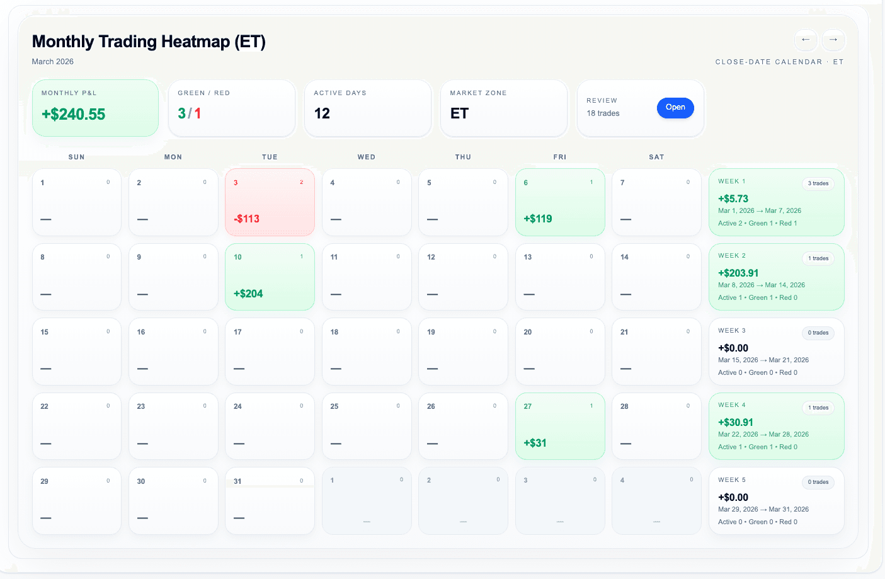This screenshot has height=579, width=885.
Task: Select the March 24 day cell
Action: click(x=270, y=426)
